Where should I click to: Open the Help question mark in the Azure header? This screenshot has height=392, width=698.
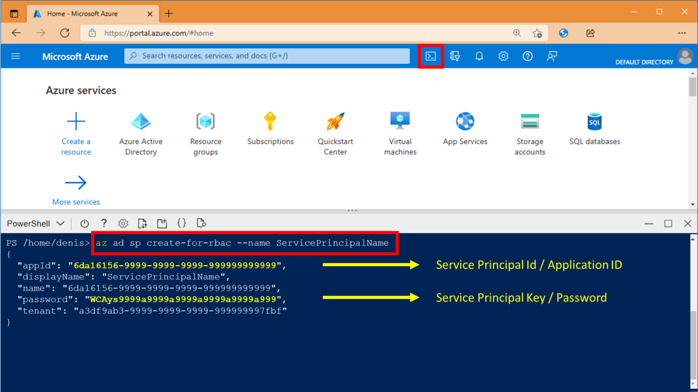(x=527, y=56)
